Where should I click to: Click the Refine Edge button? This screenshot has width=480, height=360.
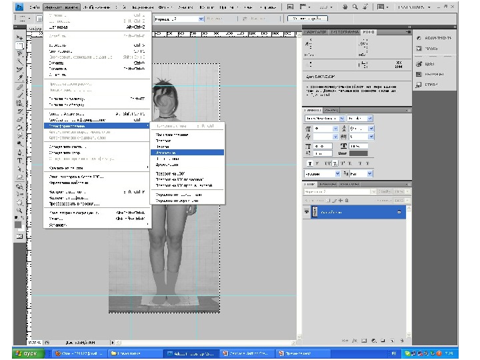pyautogui.click(x=307, y=19)
